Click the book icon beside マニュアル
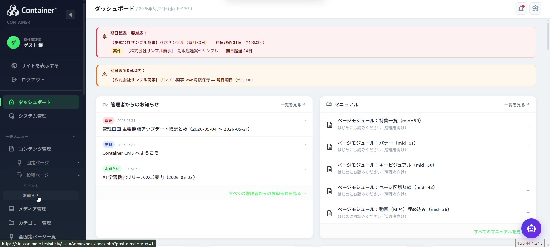550x247 pixels. 329,105
